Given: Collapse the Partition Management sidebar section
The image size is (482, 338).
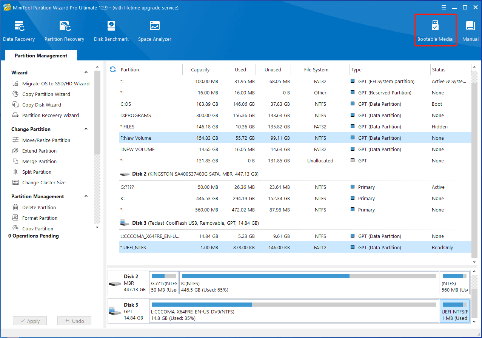Looking at the screenshot, I should tap(86, 196).
